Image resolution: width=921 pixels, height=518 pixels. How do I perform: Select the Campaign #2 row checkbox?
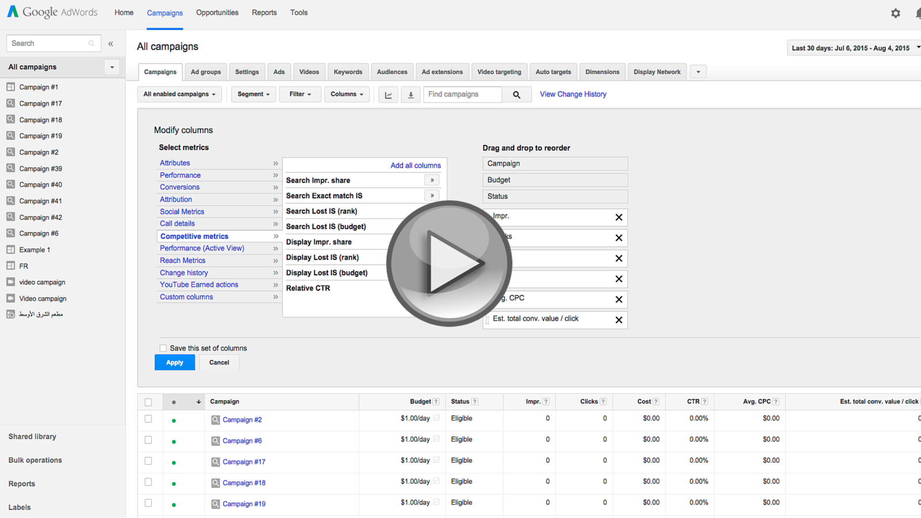pos(149,419)
